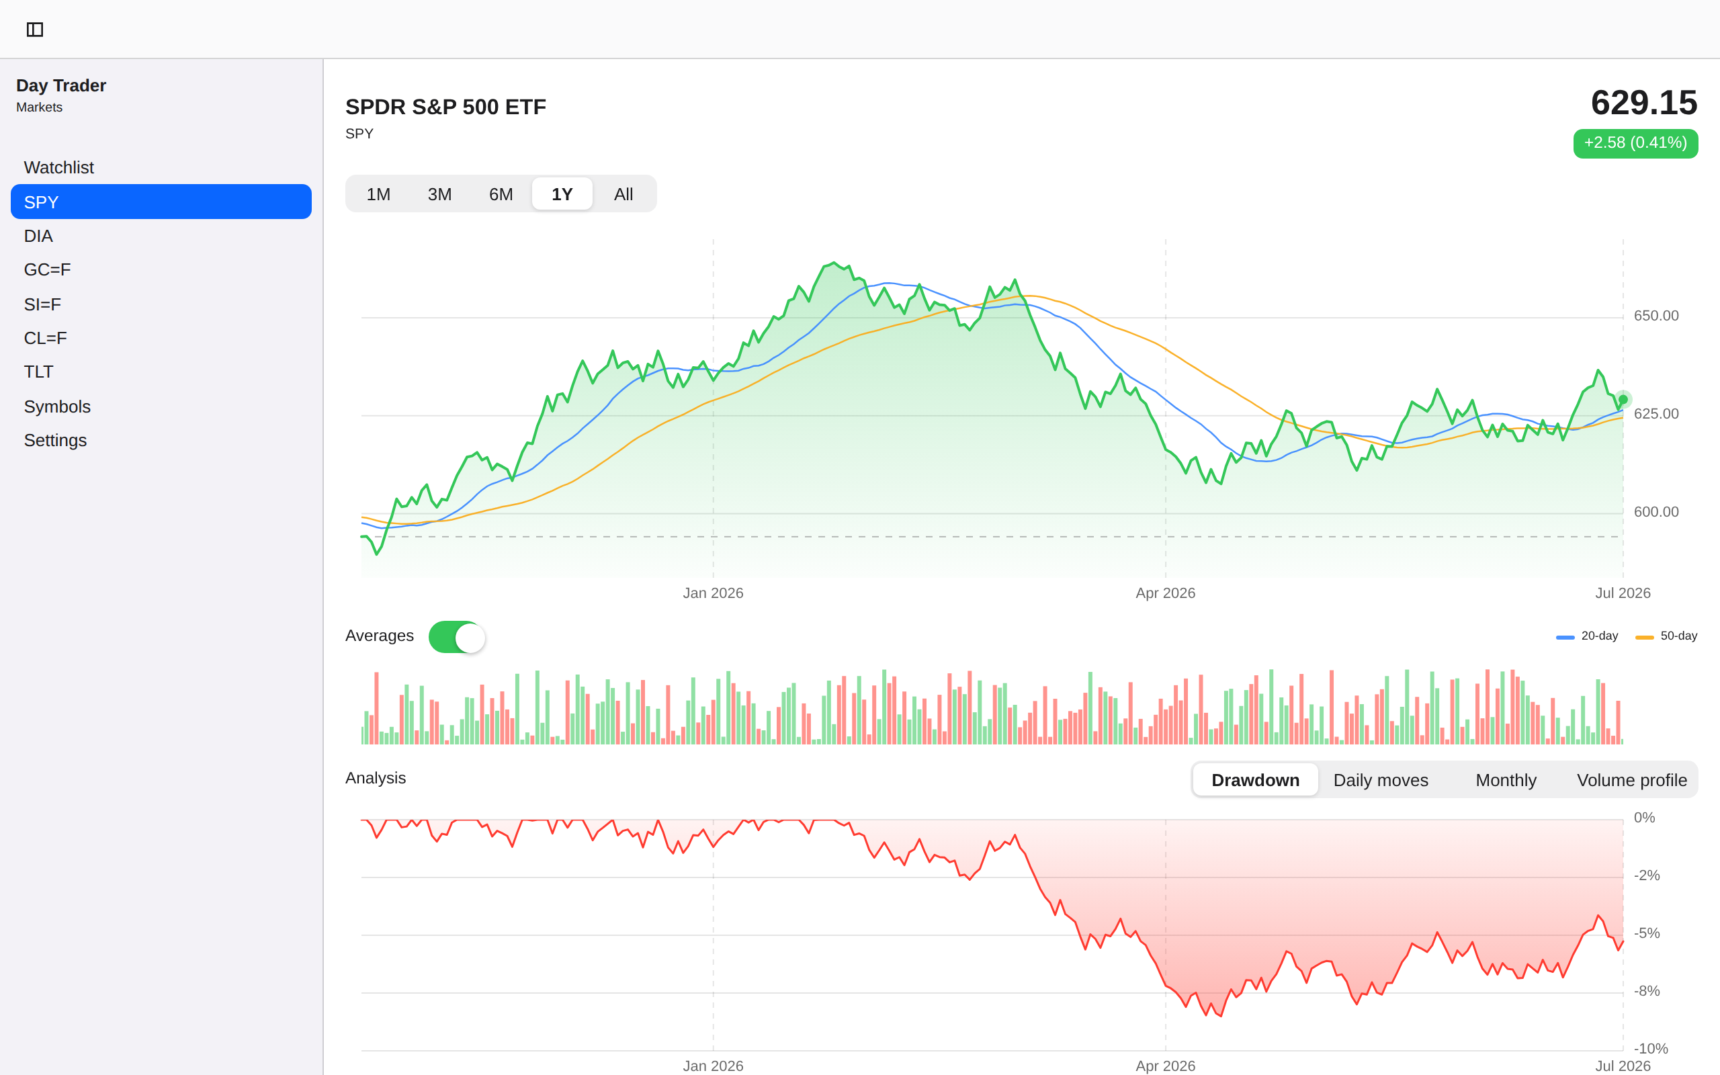Image resolution: width=1720 pixels, height=1075 pixels.
Task: Switch to Daily moves analysis
Action: pyautogui.click(x=1380, y=780)
